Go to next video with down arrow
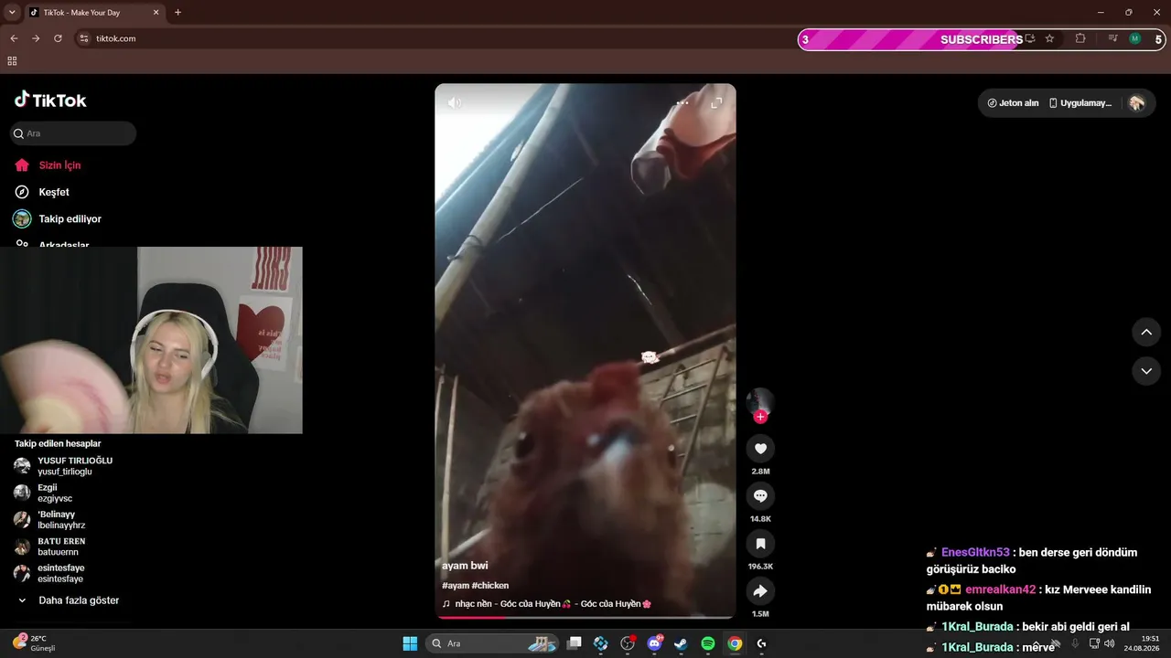Image resolution: width=1171 pixels, height=658 pixels. (1146, 371)
